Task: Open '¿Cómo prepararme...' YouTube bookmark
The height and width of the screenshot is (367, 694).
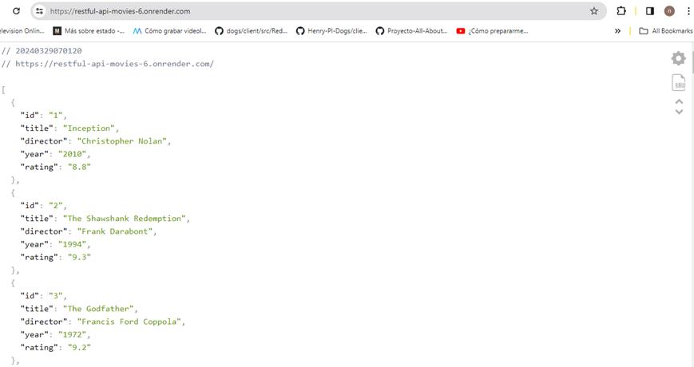Action: 492,31
